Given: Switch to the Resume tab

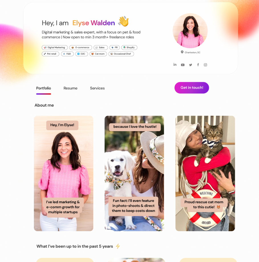Looking at the screenshot, I should point(70,88).
